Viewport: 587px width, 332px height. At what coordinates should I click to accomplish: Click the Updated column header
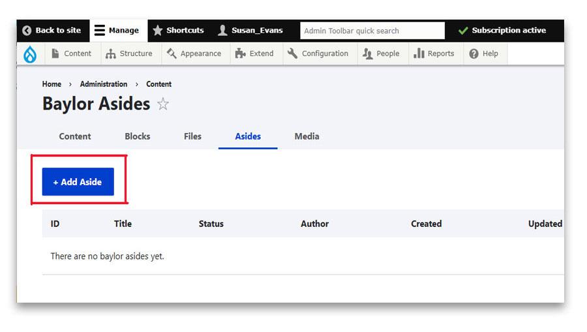tap(545, 224)
